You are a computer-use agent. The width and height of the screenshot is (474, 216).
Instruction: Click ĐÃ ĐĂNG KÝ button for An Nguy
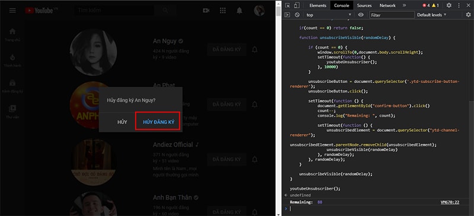227,50
